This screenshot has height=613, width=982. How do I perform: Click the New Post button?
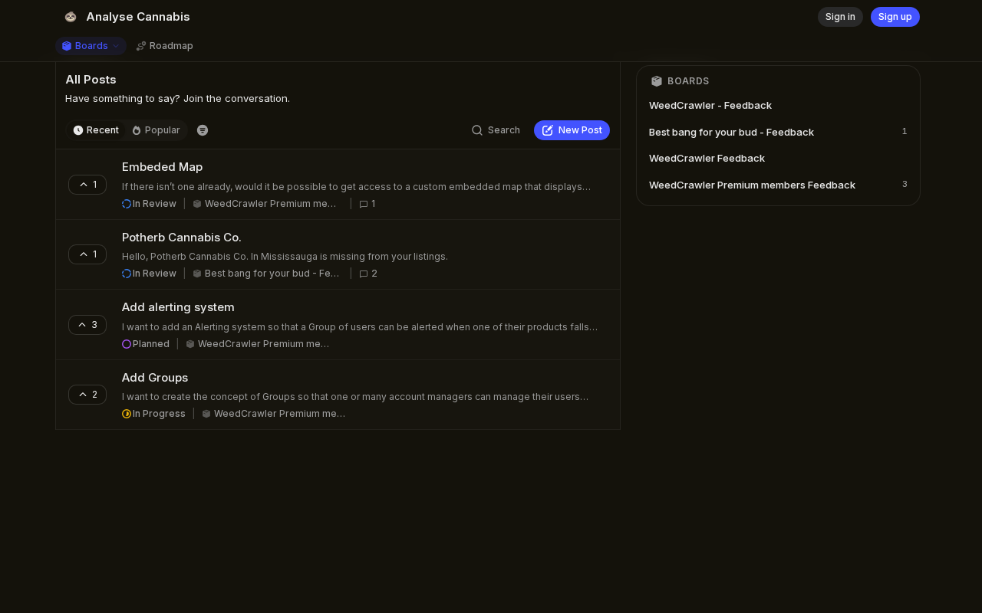click(572, 130)
